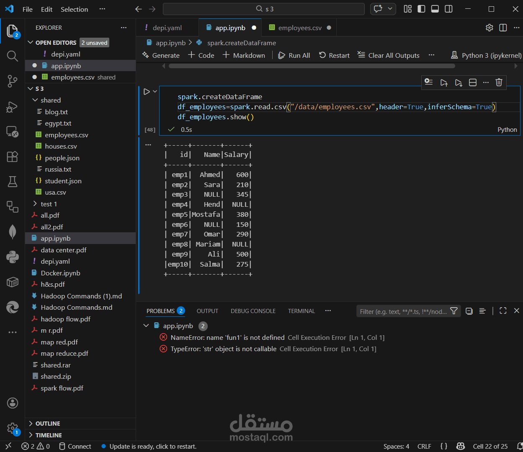Open the Source Control view
Viewport: 523px width, 452px height.
point(12,82)
